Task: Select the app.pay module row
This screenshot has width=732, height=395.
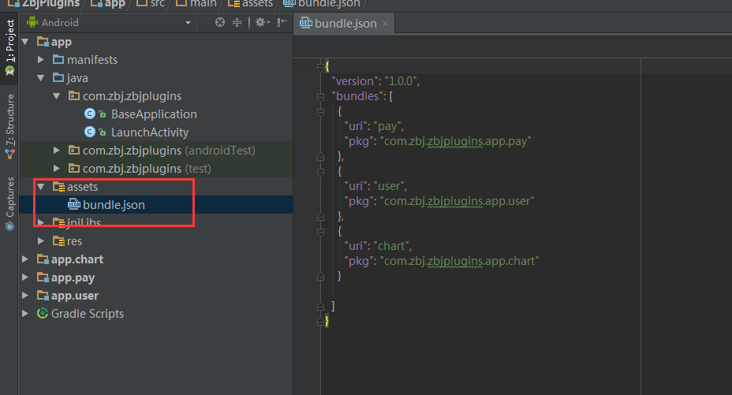Action: click(x=156, y=278)
